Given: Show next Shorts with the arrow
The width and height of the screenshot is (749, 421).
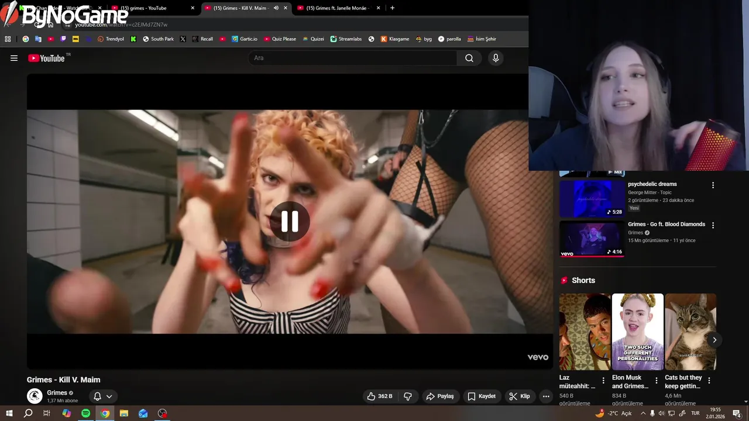Looking at the screenshot, I should point(714,340).
